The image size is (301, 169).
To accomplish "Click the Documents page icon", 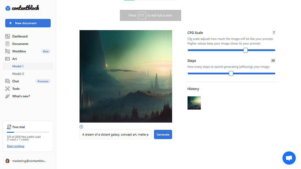I will pos(7,44).
